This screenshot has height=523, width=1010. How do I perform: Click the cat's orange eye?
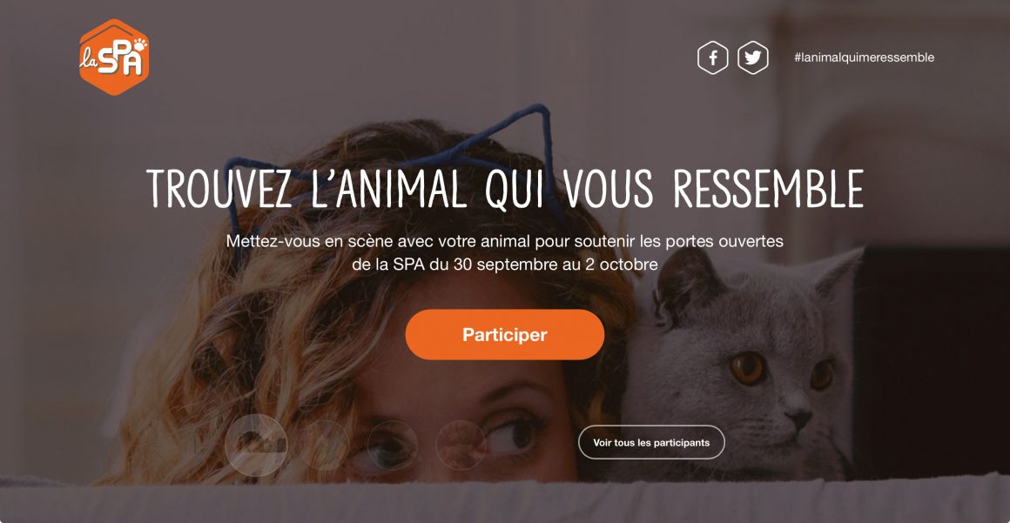[x=748, y=368]
